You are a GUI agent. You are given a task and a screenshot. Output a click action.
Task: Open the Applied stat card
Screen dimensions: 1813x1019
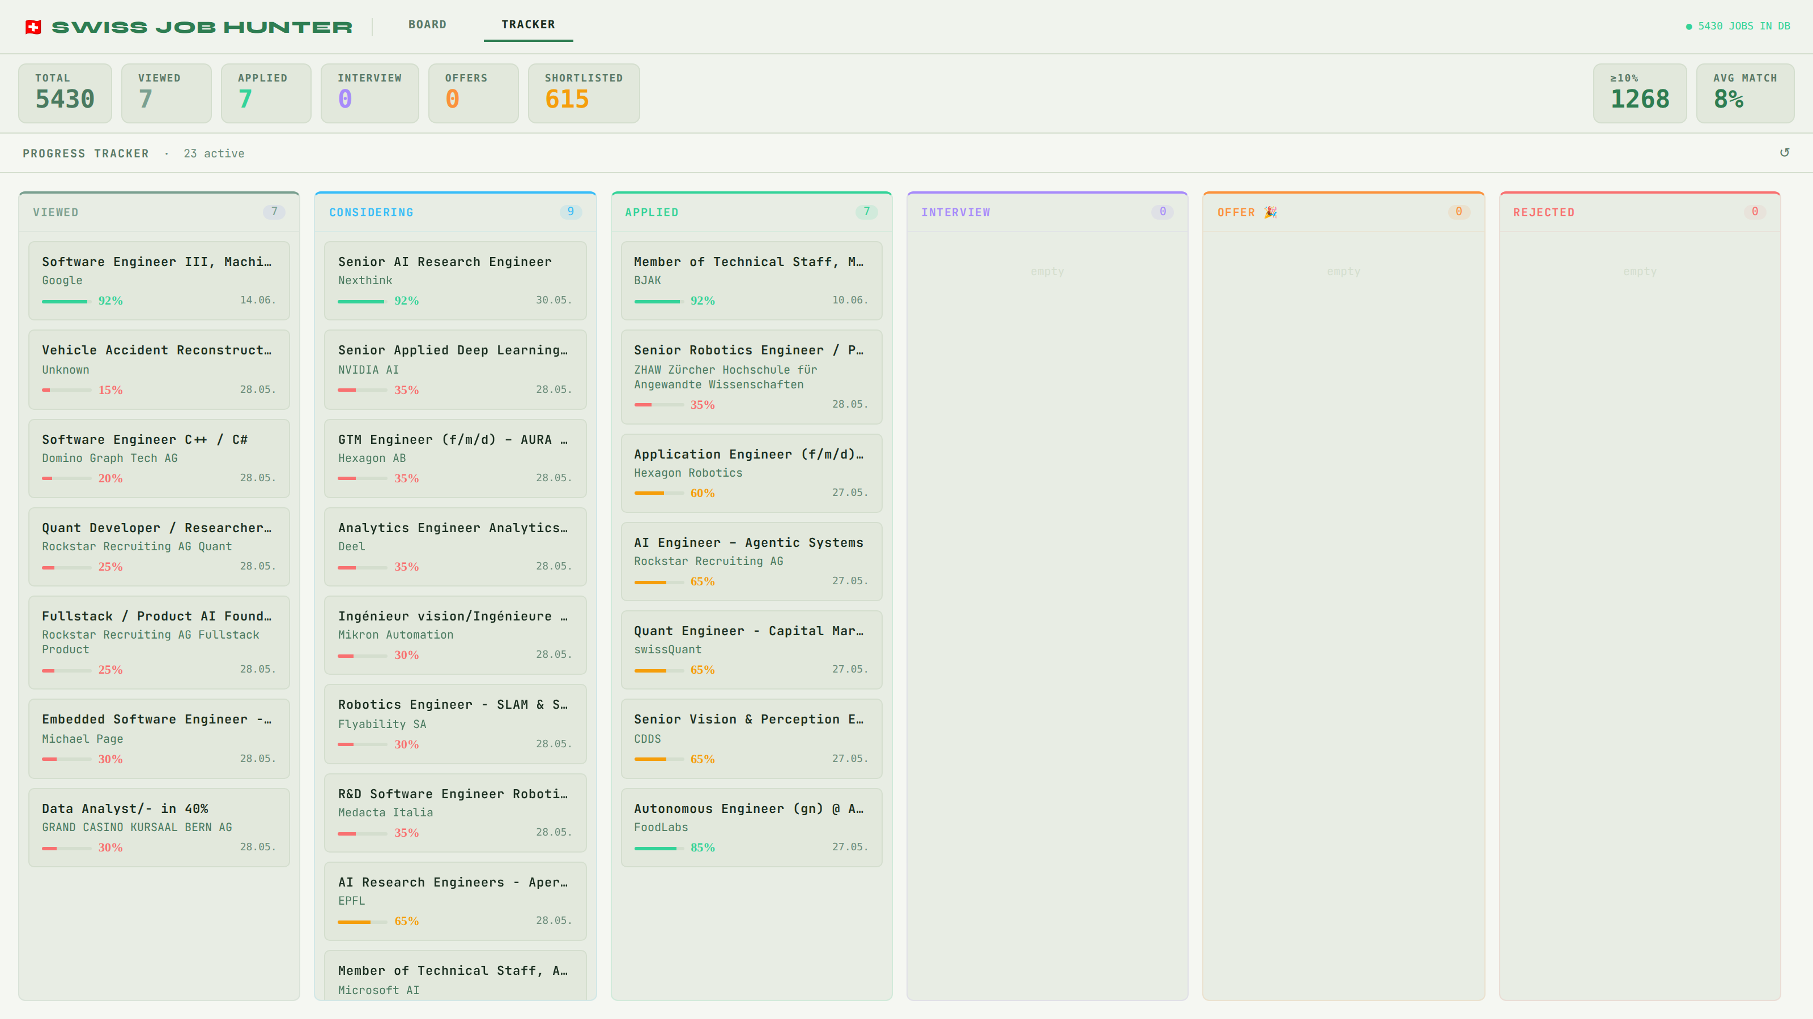click(266, 93)
